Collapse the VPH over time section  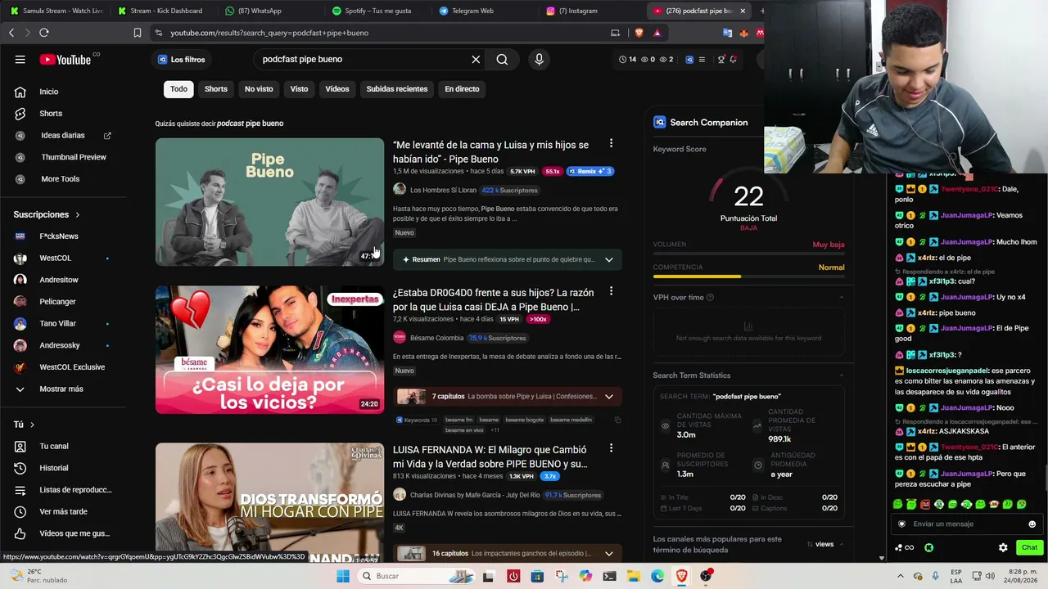(x=841, y=298)
